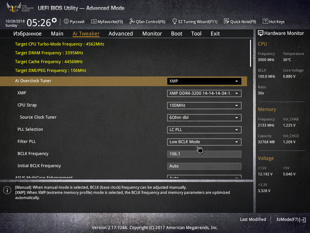Select the Ai Tweaker tab
The width and height of the screenshot is (310, 233).
pos(86,34)
